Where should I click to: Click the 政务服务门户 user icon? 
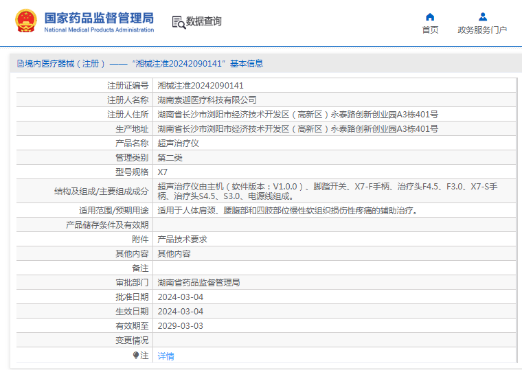pos(483,16)
